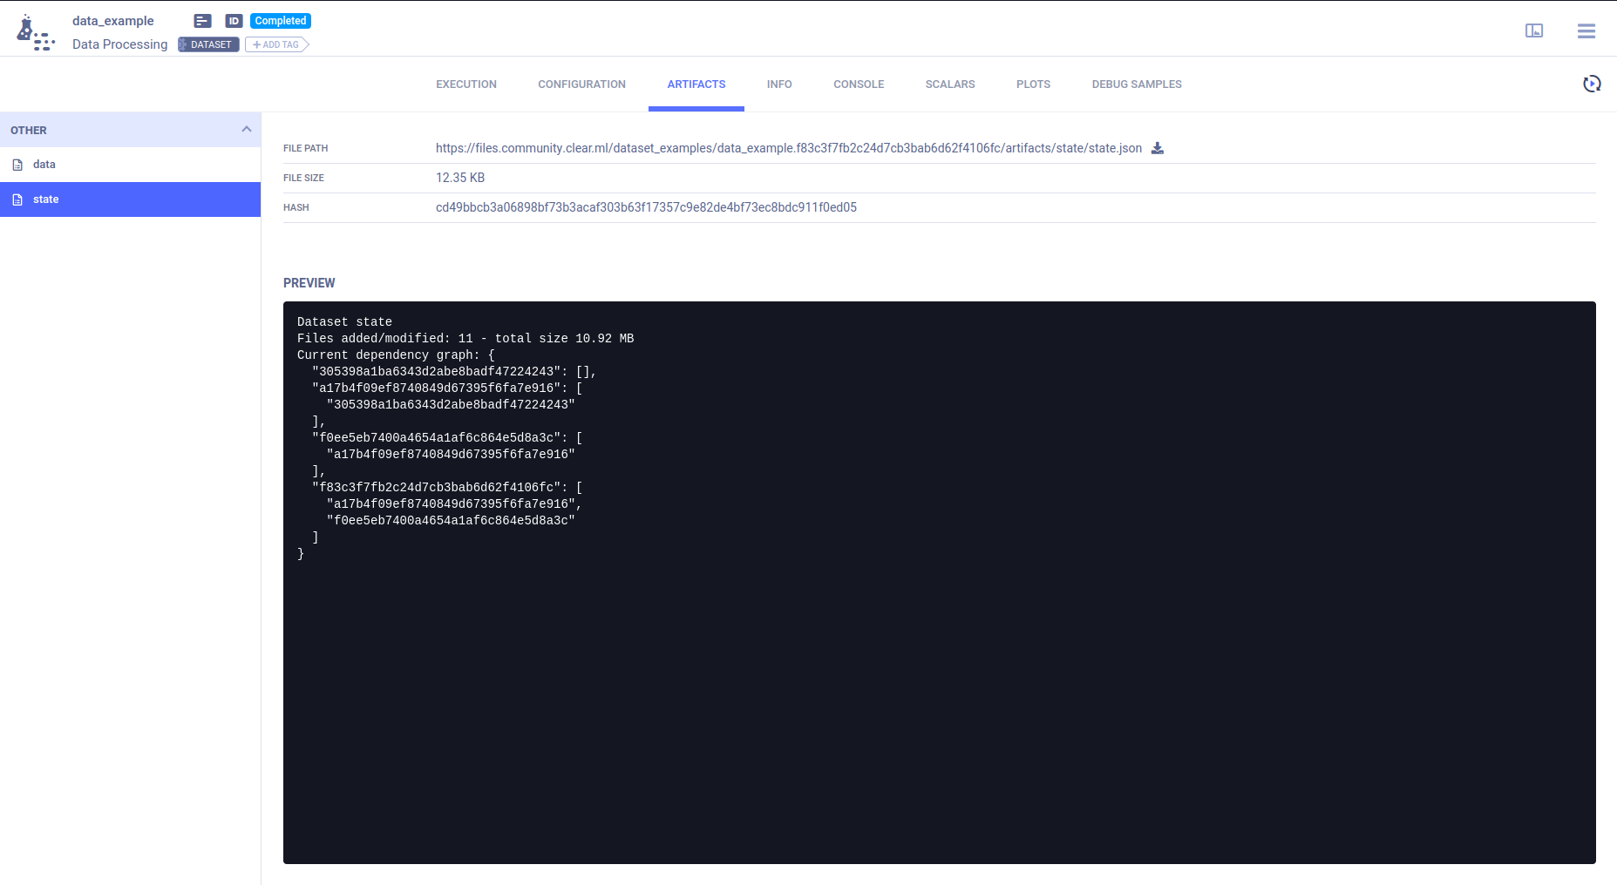This screenshot has height=885, width=1617.
Task: Download the state.json artifact file
Action: coord(1157,148)
